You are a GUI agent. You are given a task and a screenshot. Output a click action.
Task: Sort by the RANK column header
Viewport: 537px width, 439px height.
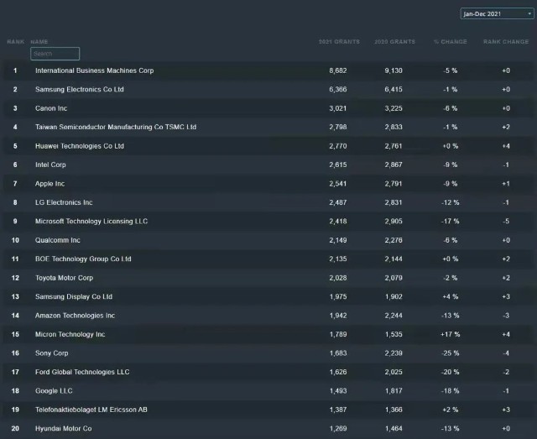tap(15, 41)
